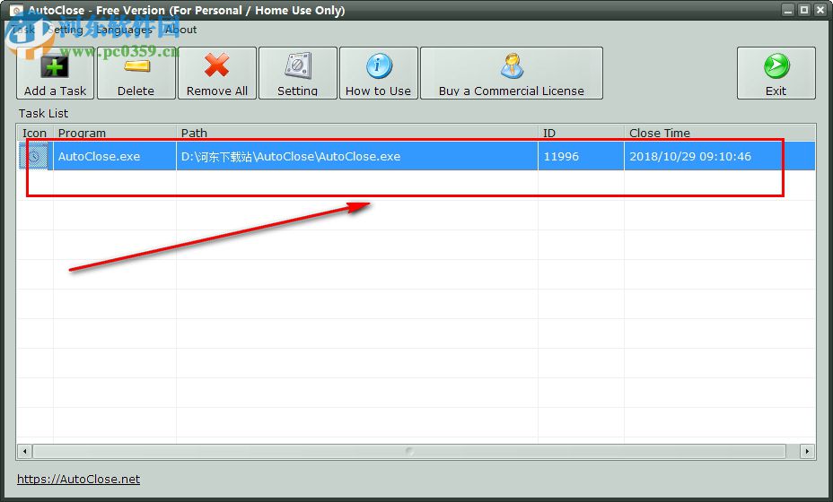Click the Add a Task button
Image resolution: width=833 pixels, height=502 pixels.
56,74
